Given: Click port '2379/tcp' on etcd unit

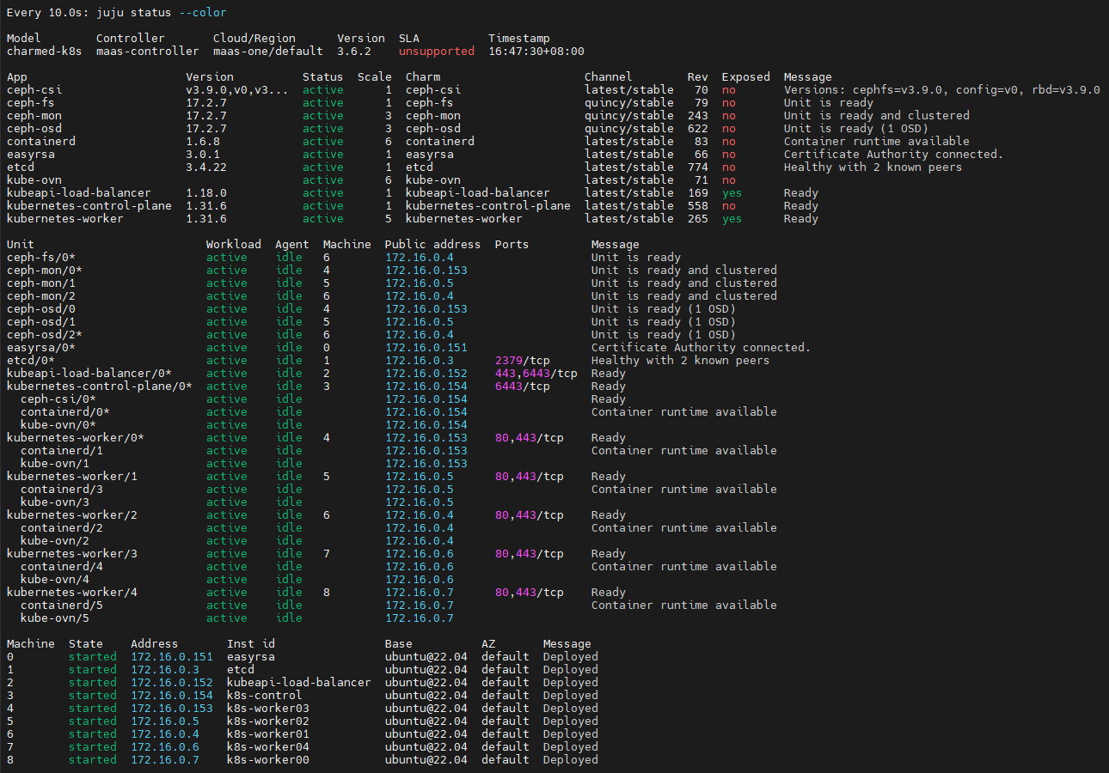Looking at the screenshot, I should click(x=523, y=361).
